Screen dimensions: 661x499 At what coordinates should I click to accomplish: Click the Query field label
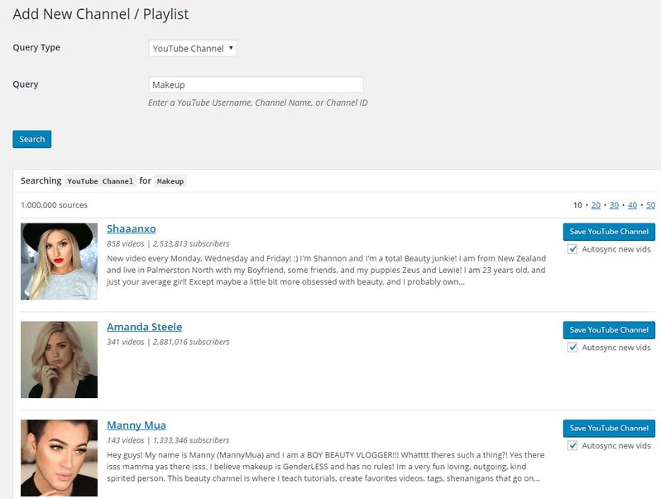[26, 84]
